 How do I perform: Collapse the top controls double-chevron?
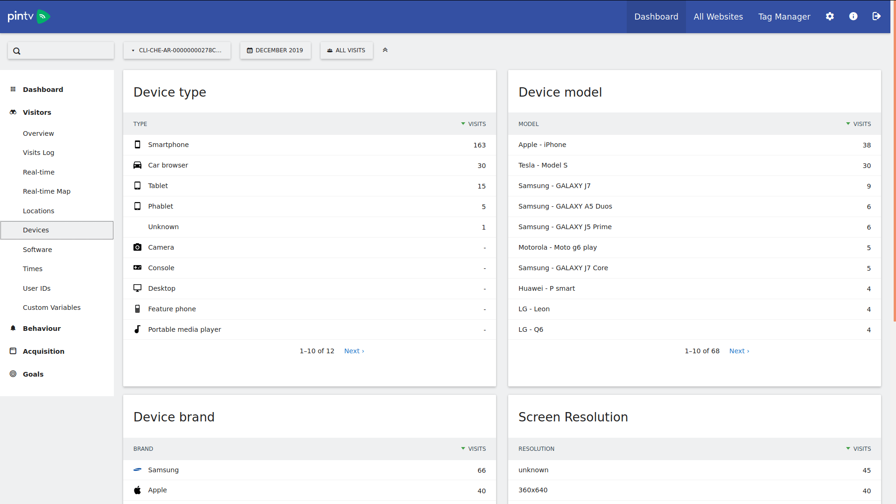click(385, 50)
